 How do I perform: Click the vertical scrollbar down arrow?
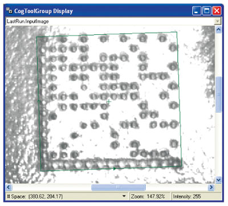click(x=218, y=180)
